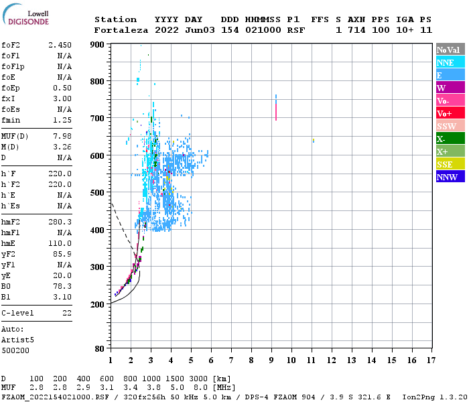
Task: Click the SSW legend swatch
Action: tap(450, 126)
